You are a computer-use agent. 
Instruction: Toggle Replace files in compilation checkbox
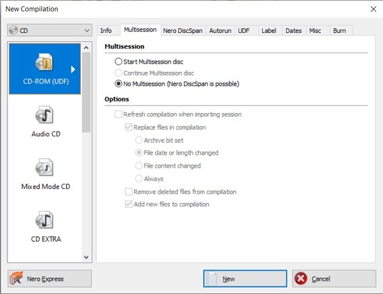pos(128,127)
